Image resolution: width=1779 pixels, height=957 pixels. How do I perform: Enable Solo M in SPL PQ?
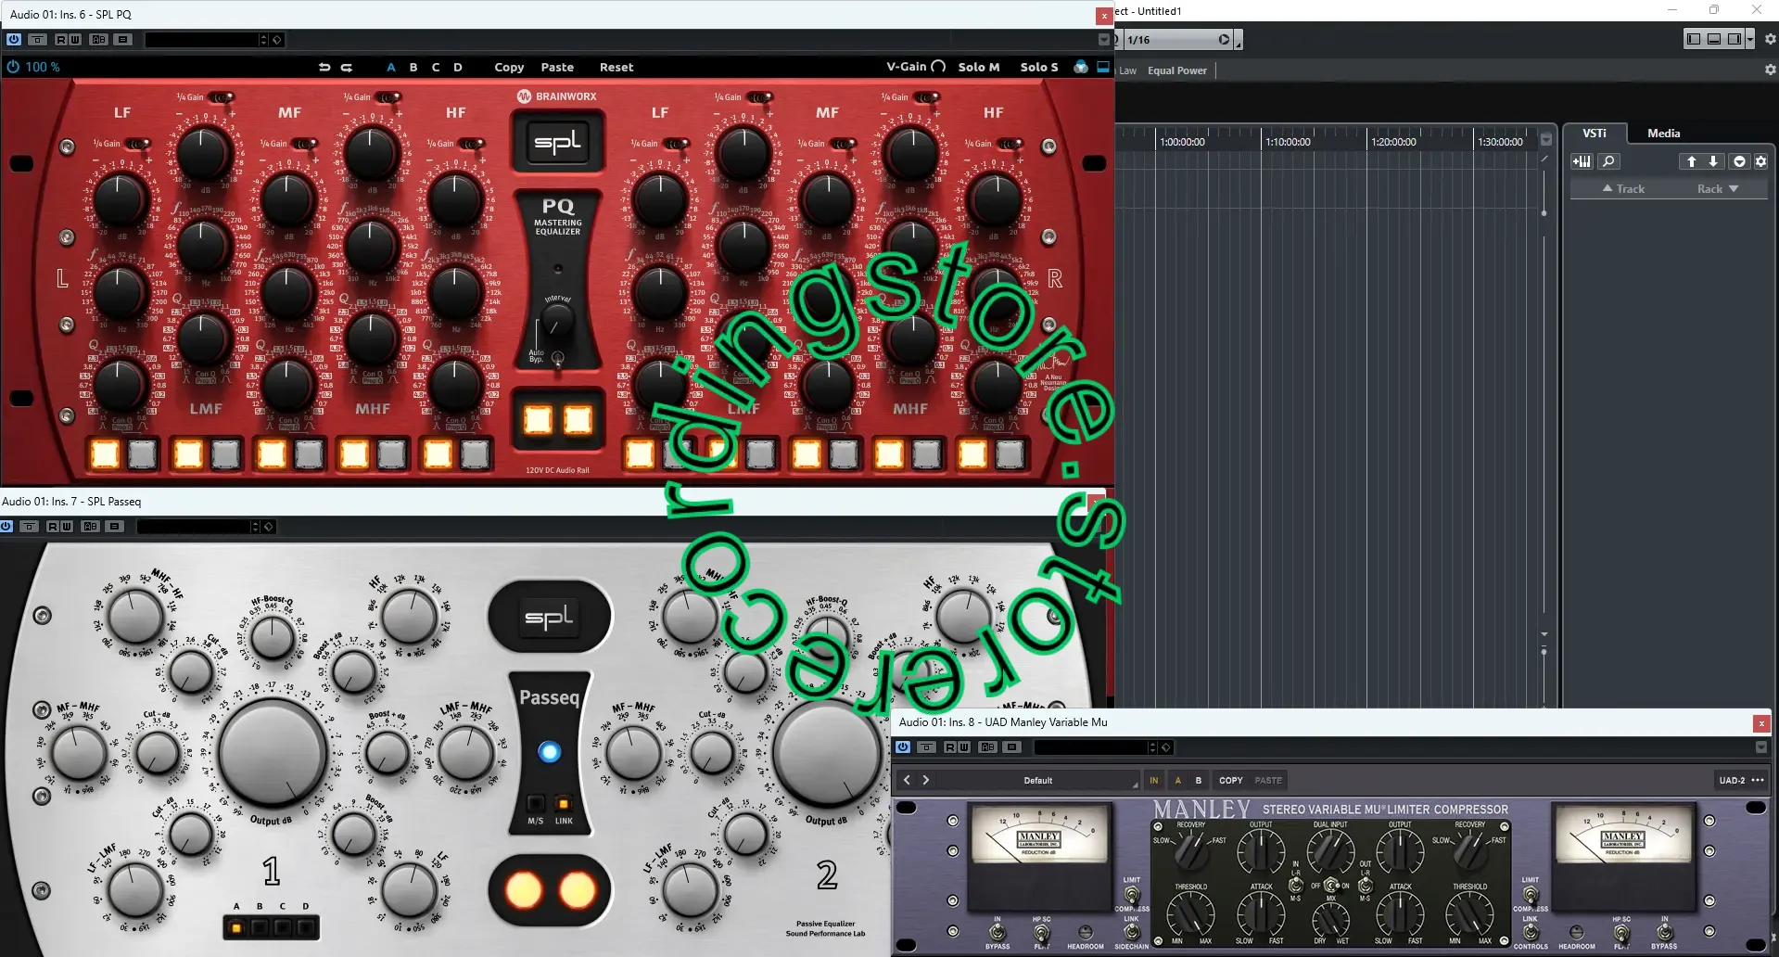click(979, 67)
